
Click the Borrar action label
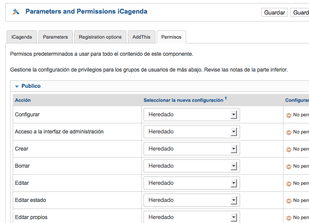(x=22, y=166)
